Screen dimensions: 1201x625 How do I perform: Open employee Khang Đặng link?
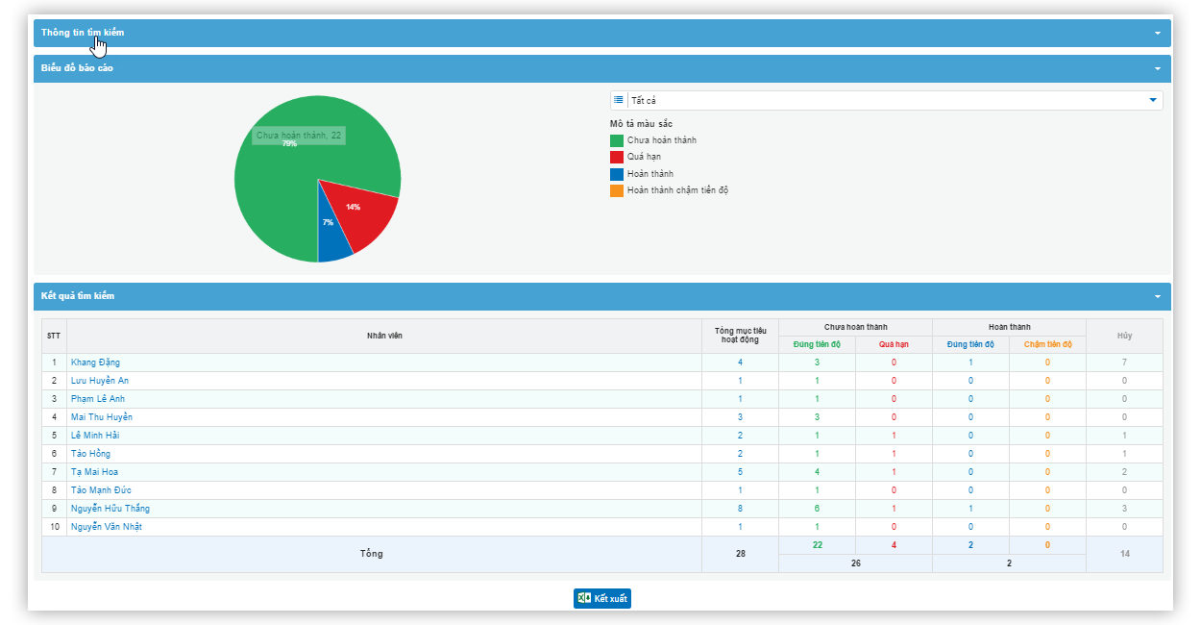click(x=95, y=362)
